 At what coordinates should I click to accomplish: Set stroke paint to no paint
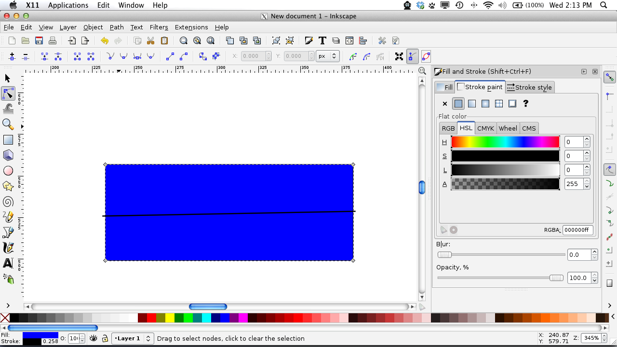[x=444, y=104]
